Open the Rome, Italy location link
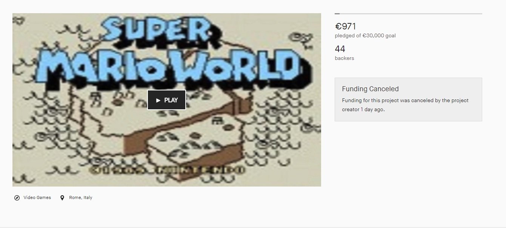This screenshot has width=506, height=228. coord(81,197)
